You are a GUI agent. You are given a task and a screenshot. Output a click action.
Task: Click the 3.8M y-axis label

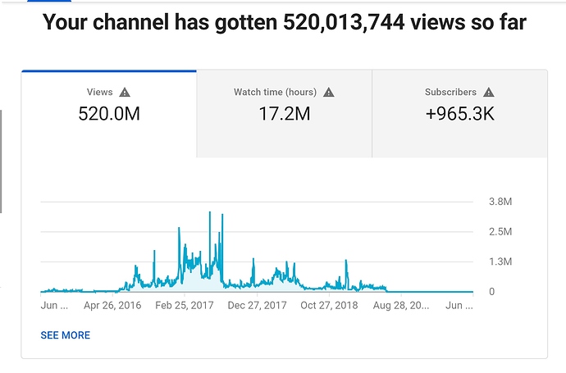point(500,202)
